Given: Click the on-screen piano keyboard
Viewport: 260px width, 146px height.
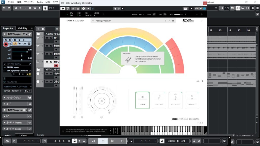Looking at the screenshot, I should coord(163,131).
